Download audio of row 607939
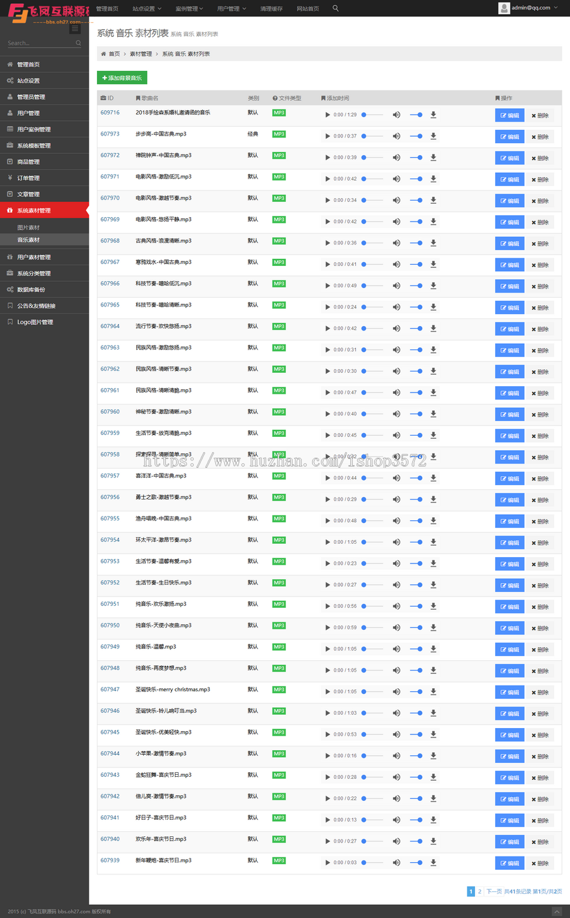The image size is (570, 918). point(433,863)
